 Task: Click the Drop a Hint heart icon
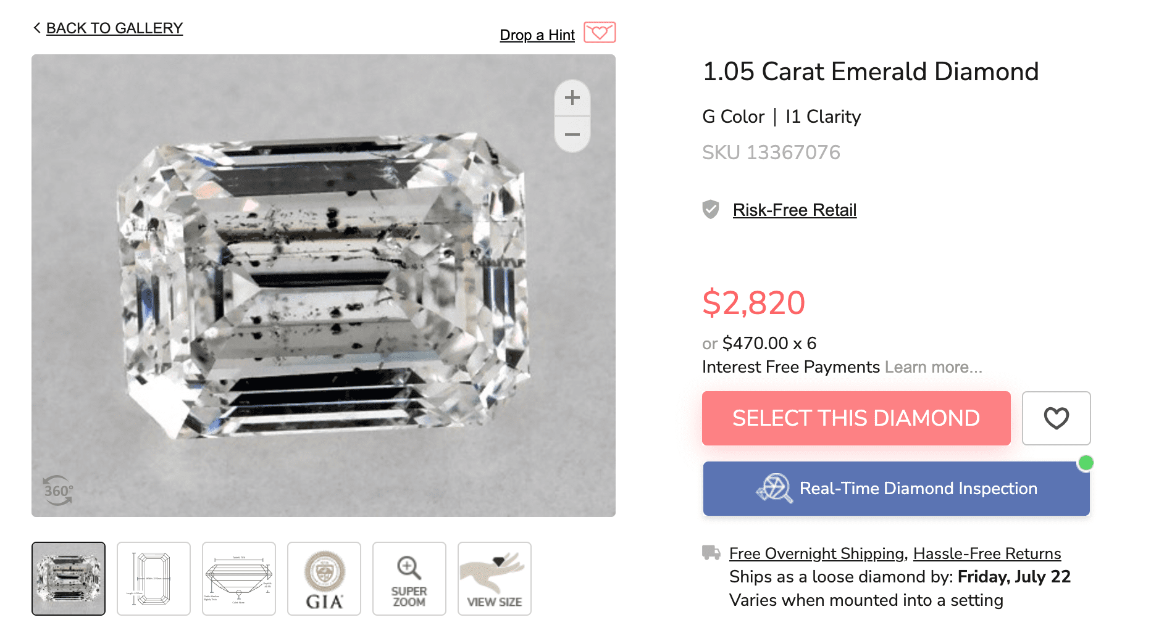tap(601, 32)
